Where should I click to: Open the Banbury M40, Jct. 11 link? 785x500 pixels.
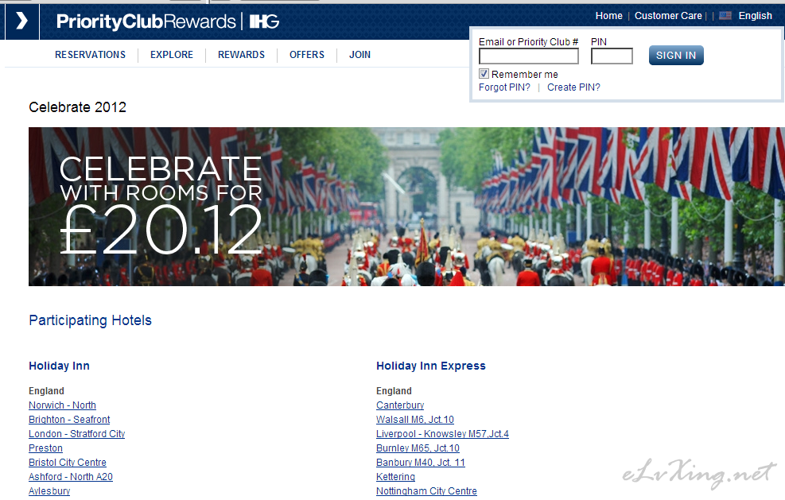[421, 463]
